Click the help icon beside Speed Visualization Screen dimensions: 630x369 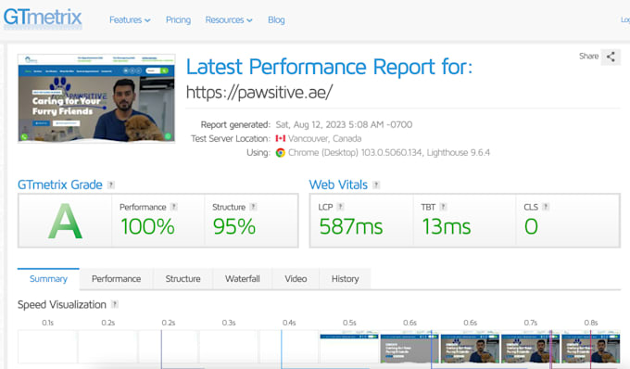pos(115,304)
